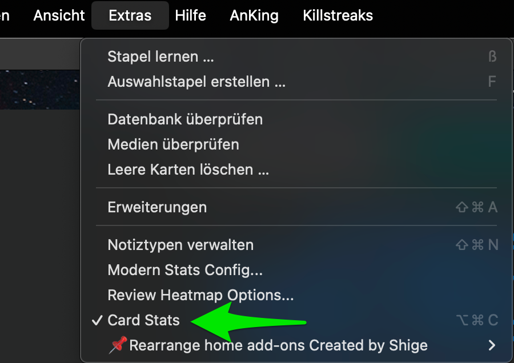Start Medien überprüfen
Viewport: 514px width, 363px height.
coord(173,144)
